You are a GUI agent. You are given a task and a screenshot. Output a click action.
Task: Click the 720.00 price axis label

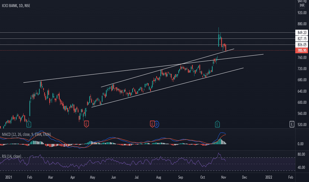[x=302, y=69]
